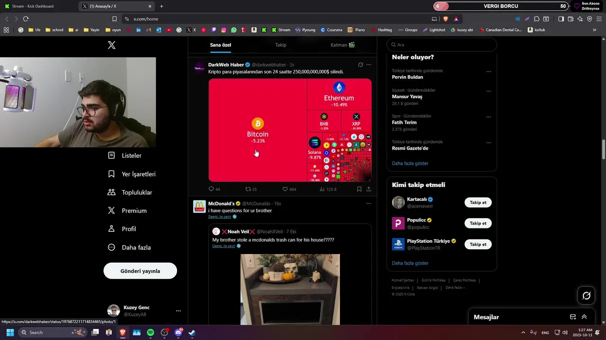Viewport: 606px width, 340px height.
Task: Compose a new message in Mesajlar
Action: (573, 317)
